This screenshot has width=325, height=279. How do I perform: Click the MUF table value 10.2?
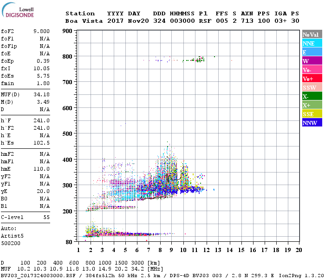24,269
